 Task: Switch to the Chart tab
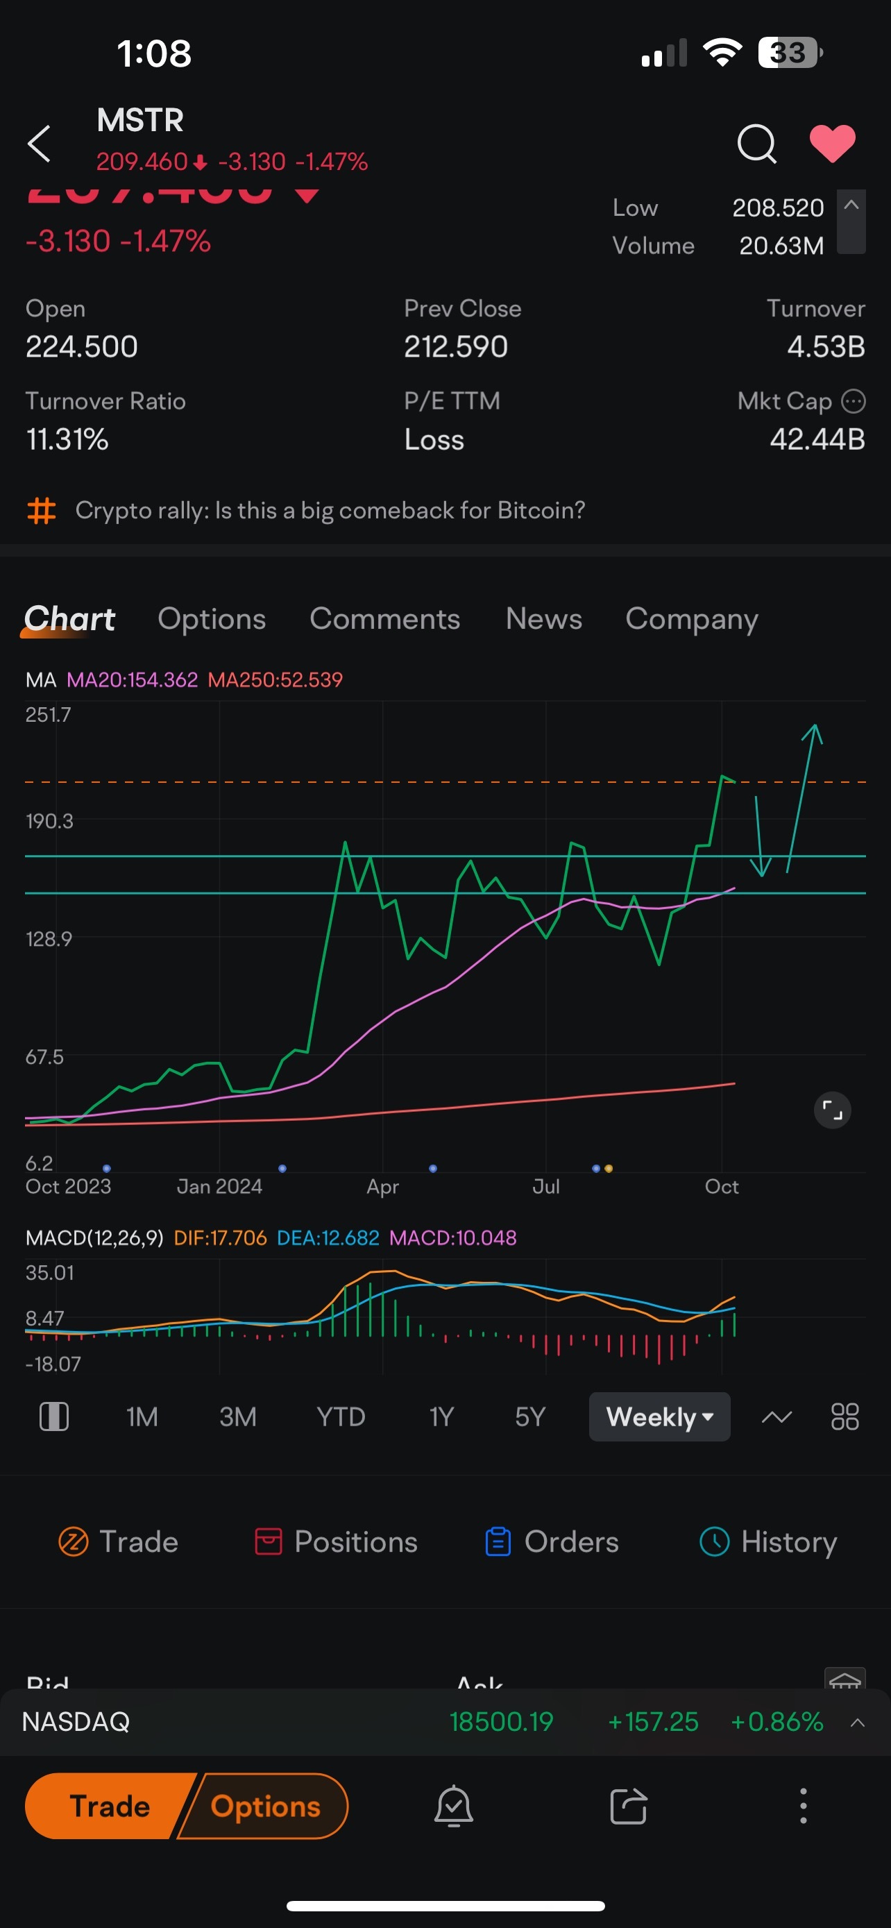69,620
